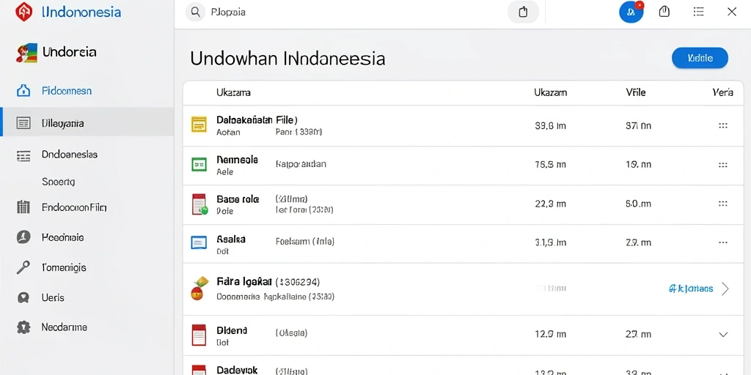751x375 pixels.
Task: Open more options for Dabakañatan File row
Action: (x=723, y=126)
